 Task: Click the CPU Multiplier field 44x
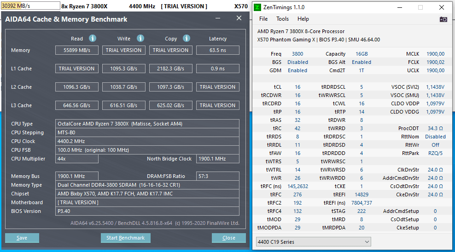point(77,159)
